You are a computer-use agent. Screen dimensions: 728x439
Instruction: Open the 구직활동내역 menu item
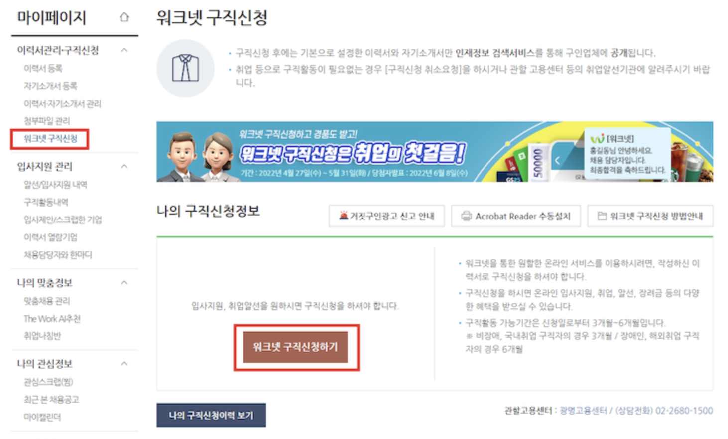(x=46, y=202)
